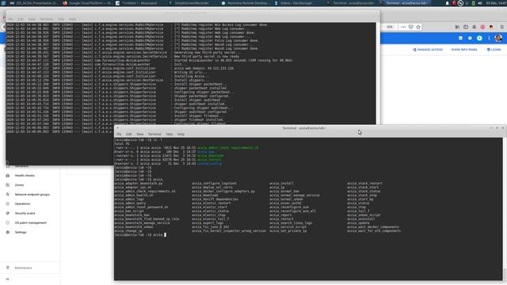
Task: Click acsia_ossec_authd in terminal output
Action: click(285, 203)
